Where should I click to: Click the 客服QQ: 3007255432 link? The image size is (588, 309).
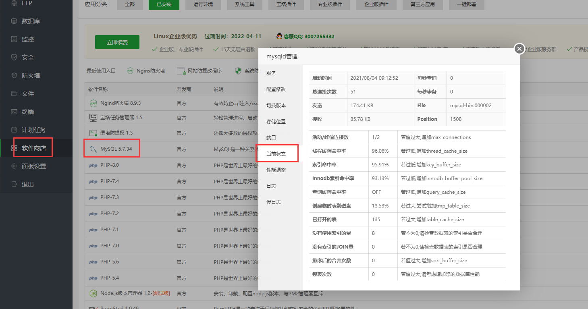point(309,36)
